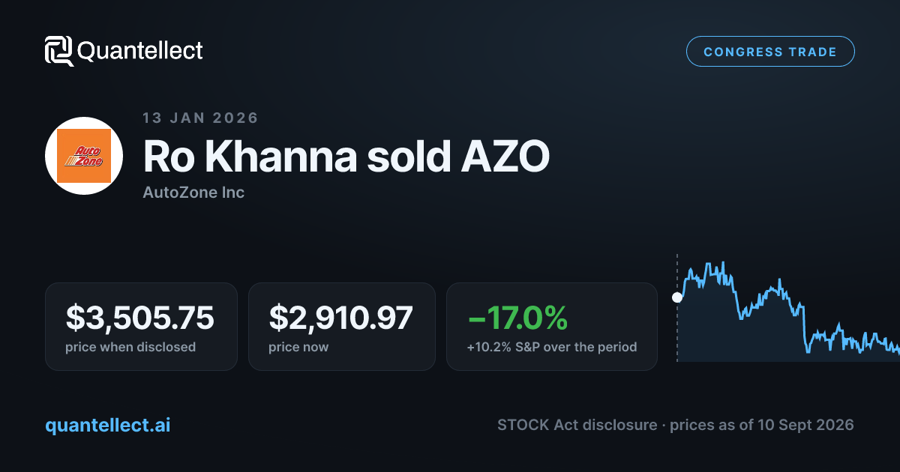This screenshot has width=900, height=472.
Task: Click the price when disclosed label
Action: click(x=130, y=347)
